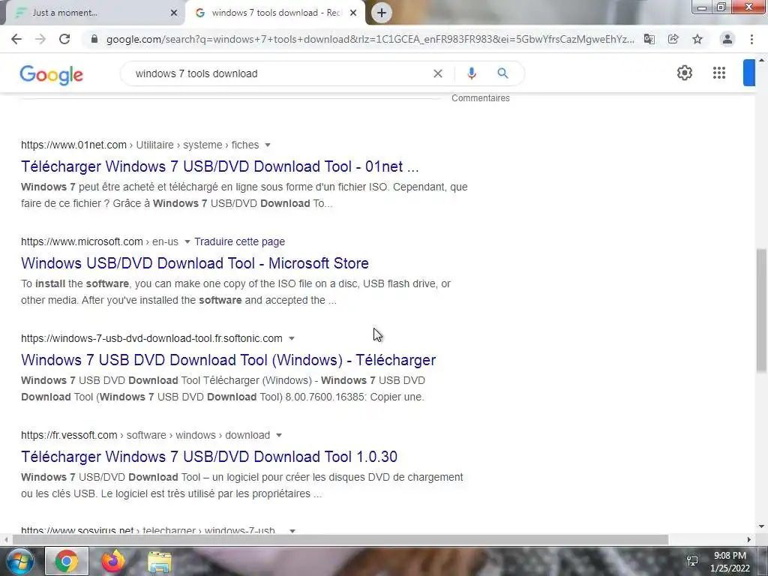
Task: Click the vertical scrollbar thumb
Action: [761, 310]
